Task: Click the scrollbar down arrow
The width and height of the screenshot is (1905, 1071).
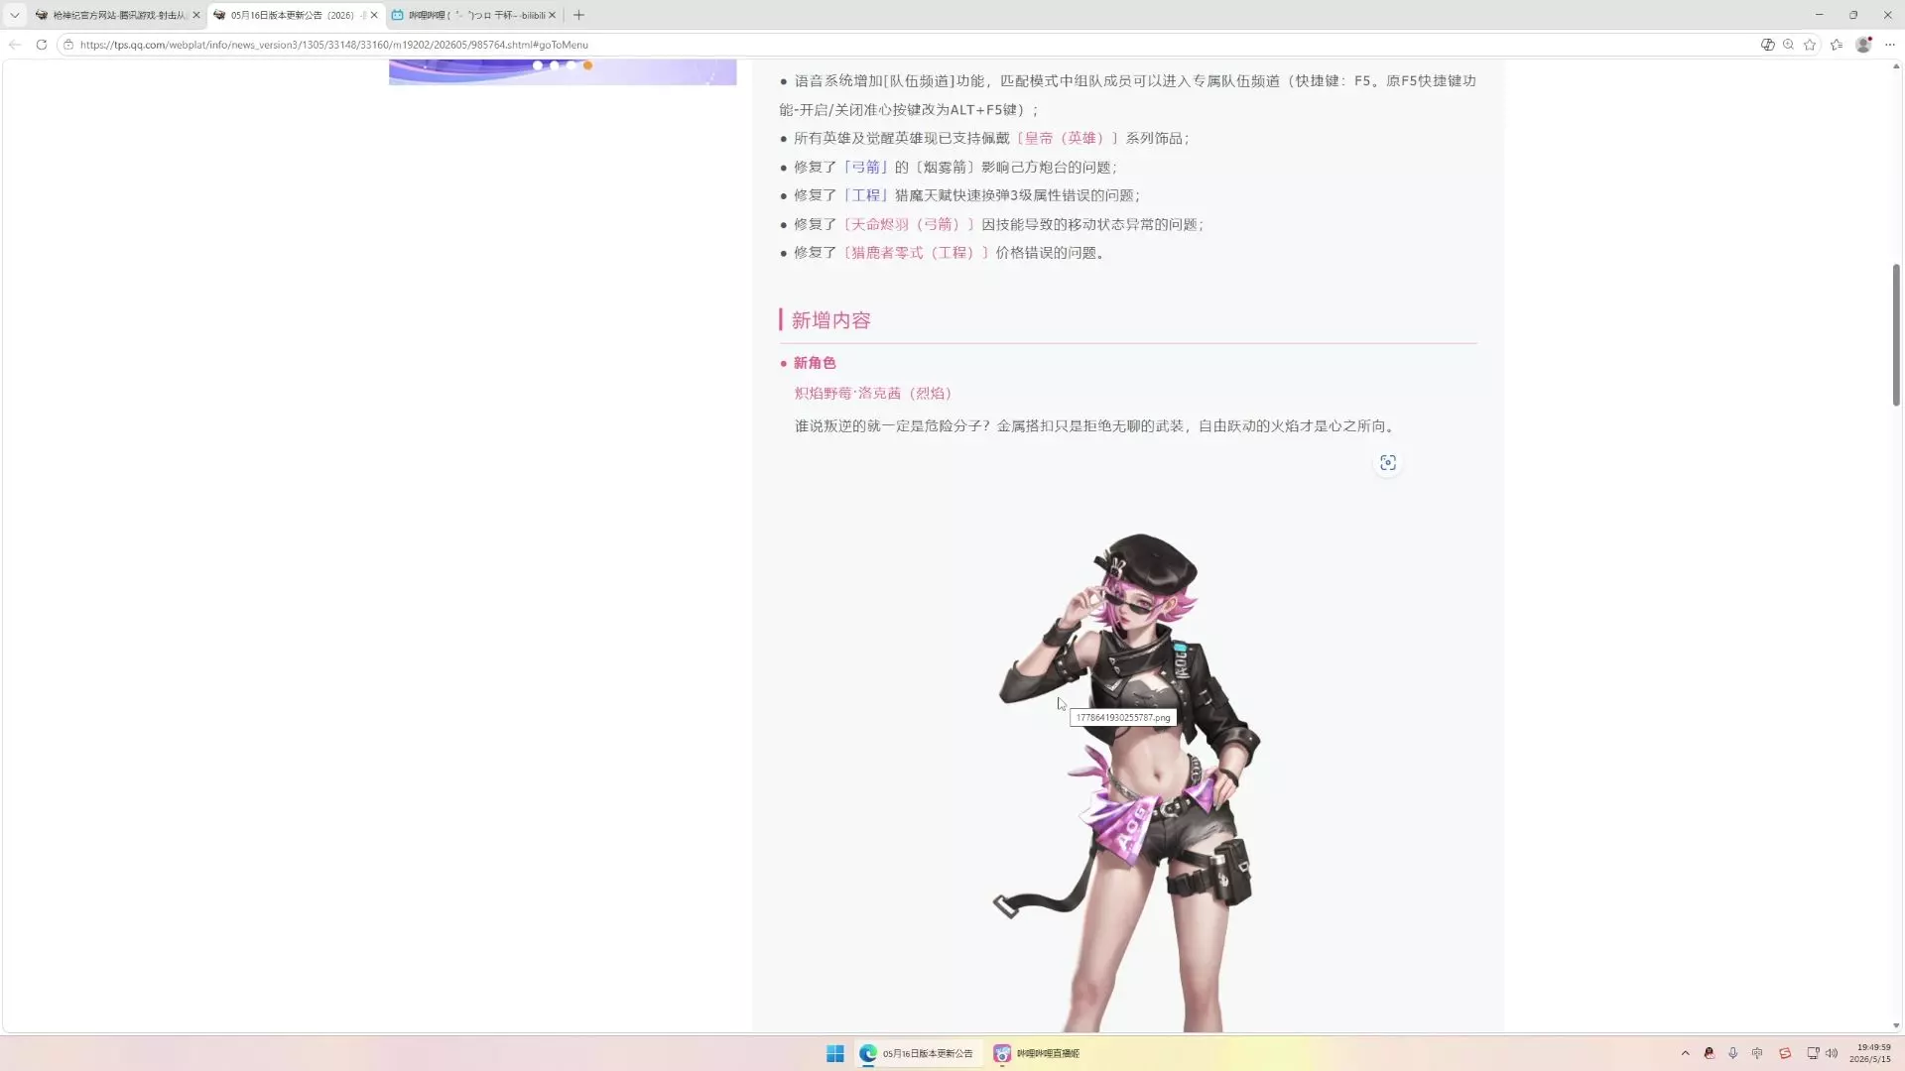Action: tap(1896, 1026)
